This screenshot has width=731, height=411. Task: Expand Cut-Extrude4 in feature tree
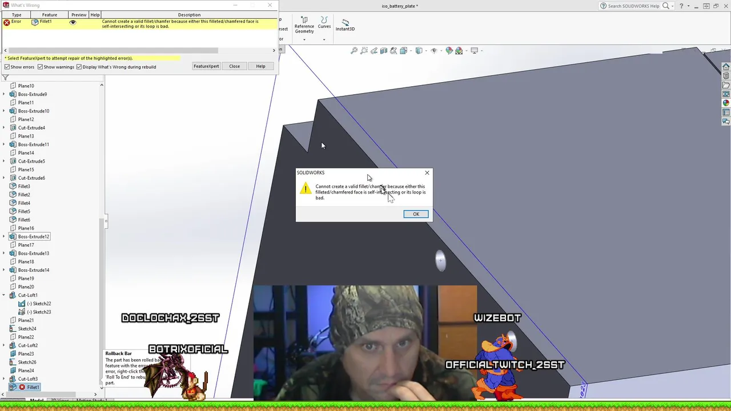(4, 128)
